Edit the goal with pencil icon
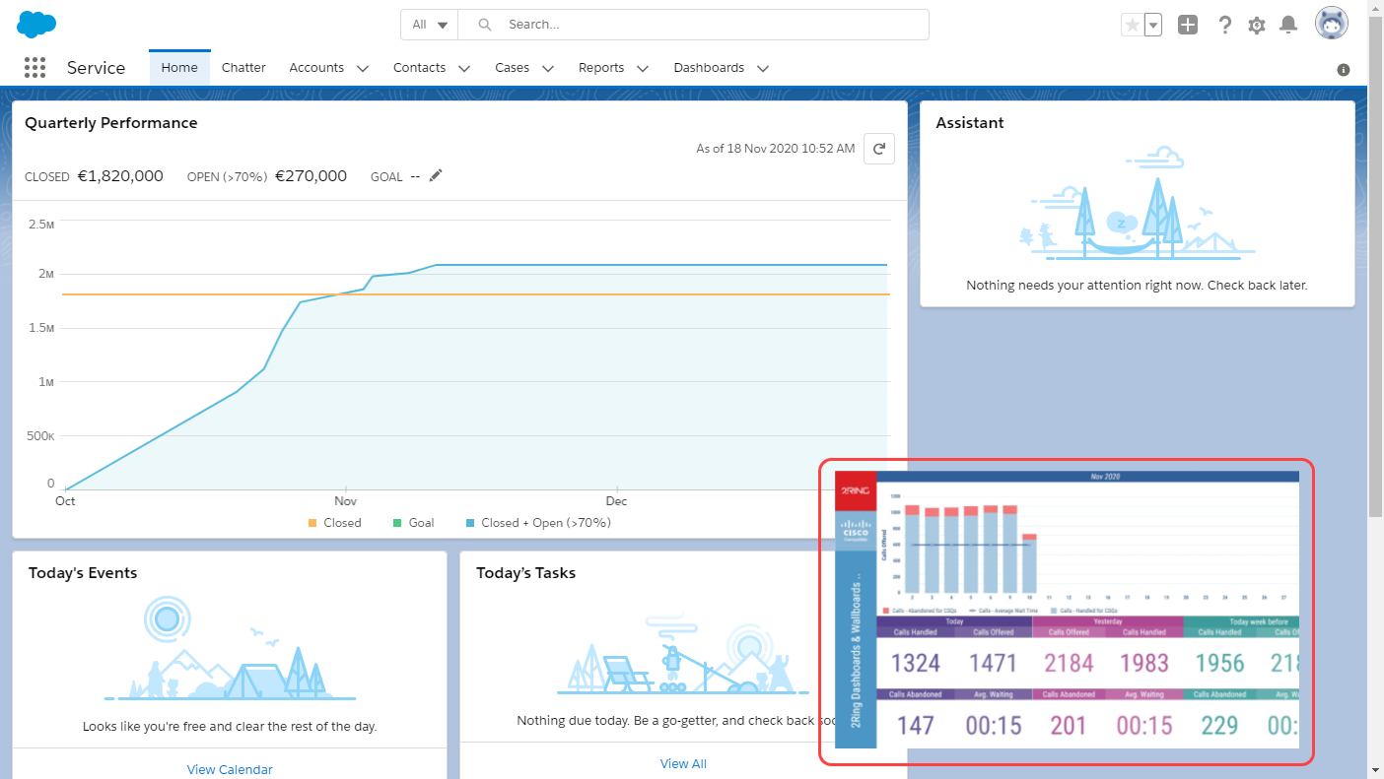The image size is (1384, 779). [436, 175]
